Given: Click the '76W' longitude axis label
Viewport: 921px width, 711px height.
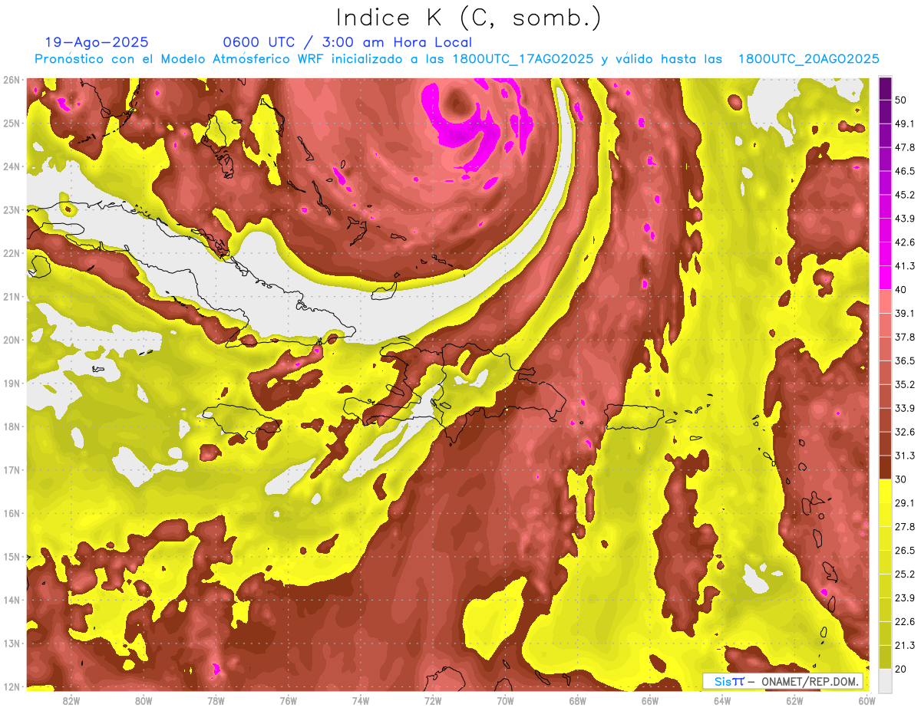Looking at the screenshot, I should 288,700.
